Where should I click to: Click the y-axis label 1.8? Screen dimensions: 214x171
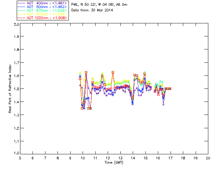(16, 49)
